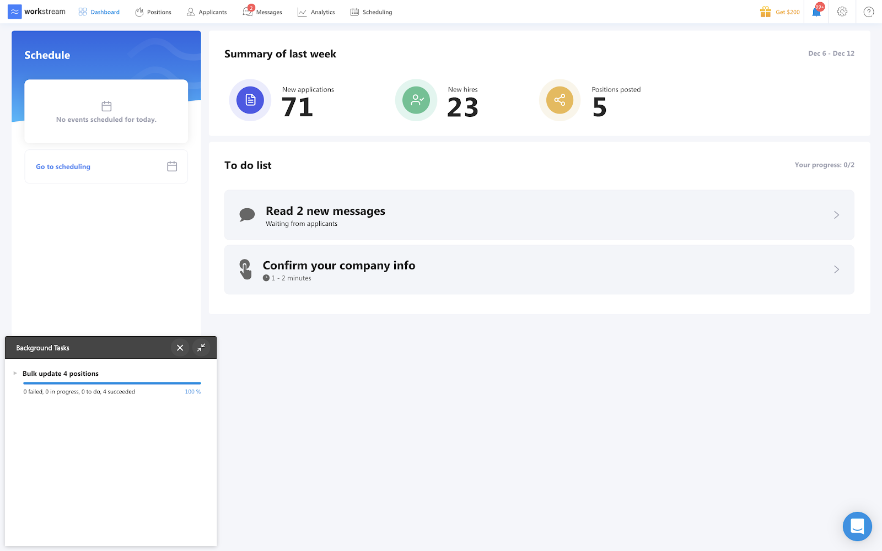Image resolution: width=882 pixels, height=551 pixels.
Task: Click the To do list heading
Action: (x=248, y=165)
